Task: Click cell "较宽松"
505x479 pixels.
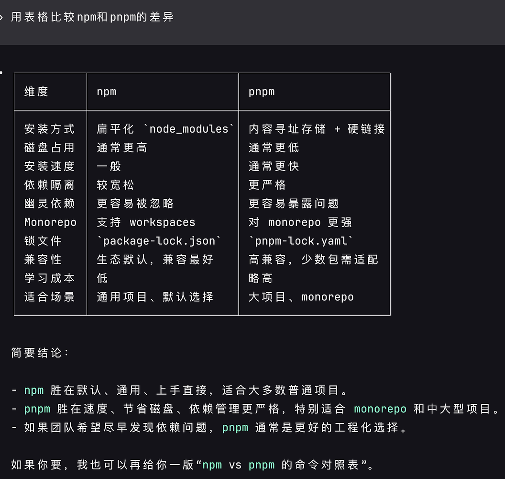Action: click(x=115, y=185)
